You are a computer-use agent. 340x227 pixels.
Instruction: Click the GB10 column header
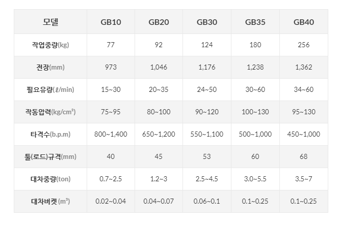[111, 22]
